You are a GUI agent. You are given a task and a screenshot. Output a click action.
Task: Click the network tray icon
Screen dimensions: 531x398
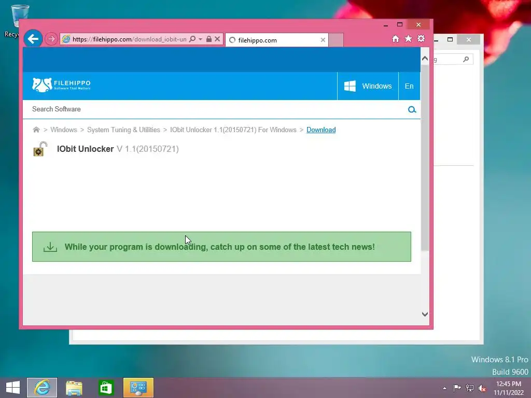point(470,388)
